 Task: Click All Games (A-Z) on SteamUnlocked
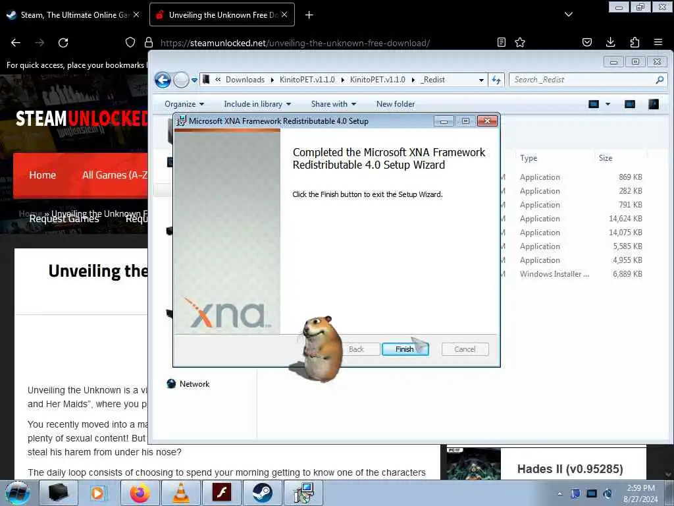(x=115, y=175)
